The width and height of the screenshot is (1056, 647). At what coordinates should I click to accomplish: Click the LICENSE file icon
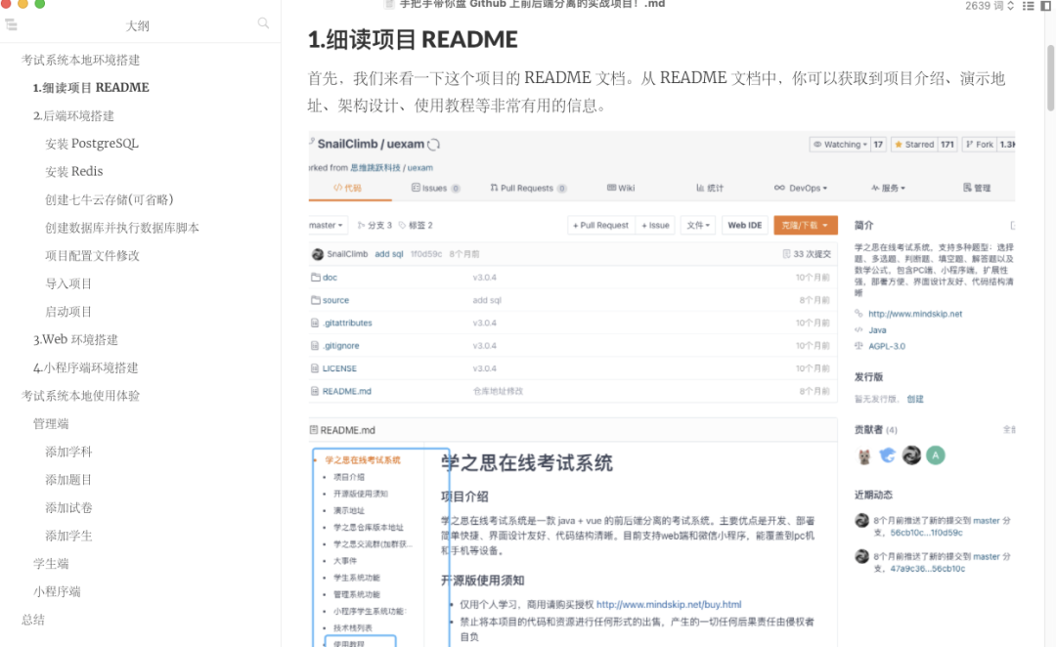pos(315,368)
